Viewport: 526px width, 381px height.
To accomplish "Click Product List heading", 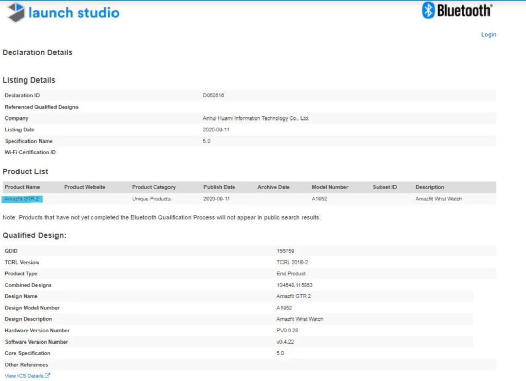I will [25, 171].
